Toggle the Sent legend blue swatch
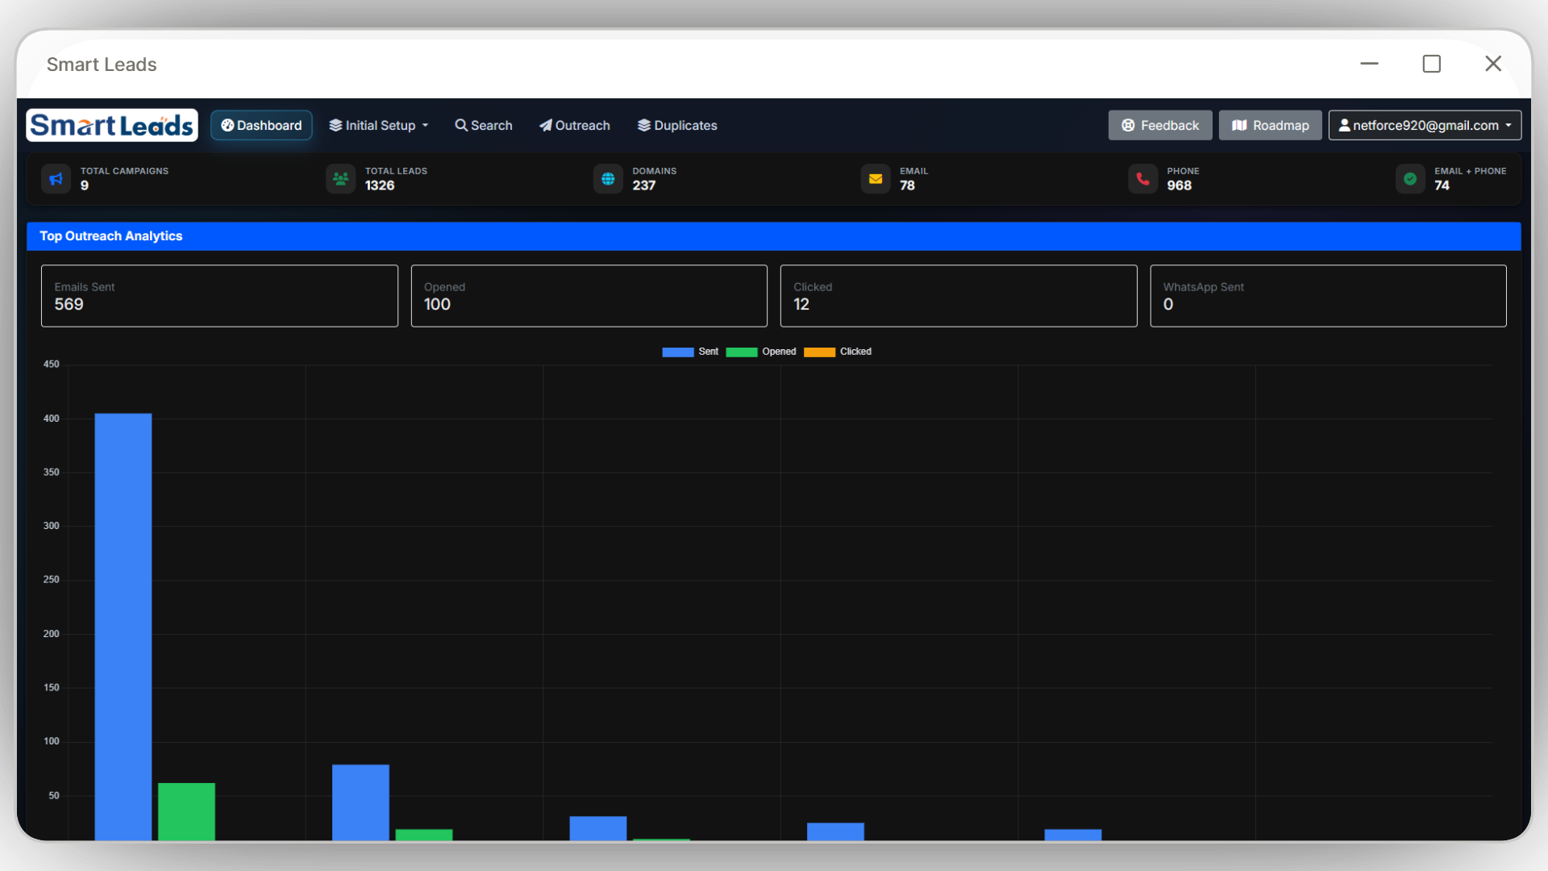Viewport: 1548px width, 871px height. pos(677,352)
